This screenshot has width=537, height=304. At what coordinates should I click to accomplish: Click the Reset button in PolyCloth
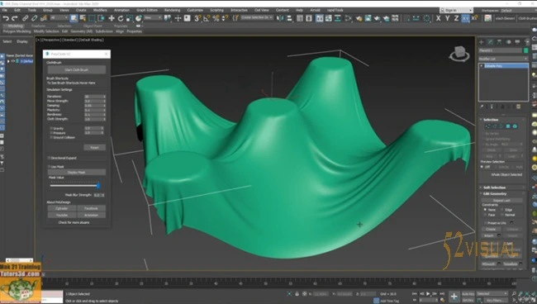point(94,148)
